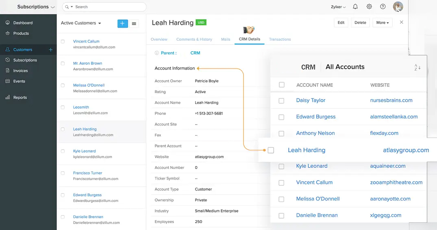Open the user profile avatar
The height and width of the screenshot is (230, 437).
[x=398, y=7]
